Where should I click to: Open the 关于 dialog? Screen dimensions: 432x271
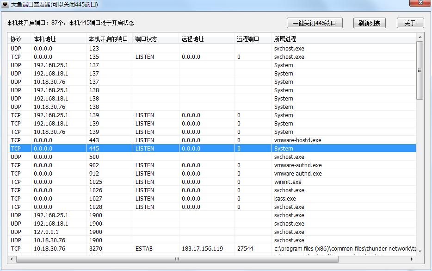coord(410,23)
